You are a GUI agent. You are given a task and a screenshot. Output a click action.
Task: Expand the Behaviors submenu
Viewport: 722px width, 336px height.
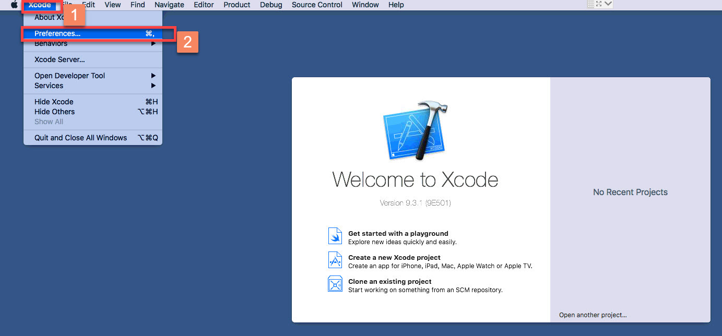pyautogui.click(x=93, y=43)
